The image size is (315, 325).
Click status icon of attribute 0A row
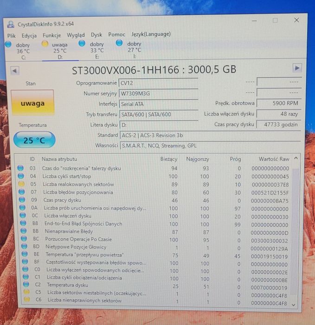(x=22, y=208)
